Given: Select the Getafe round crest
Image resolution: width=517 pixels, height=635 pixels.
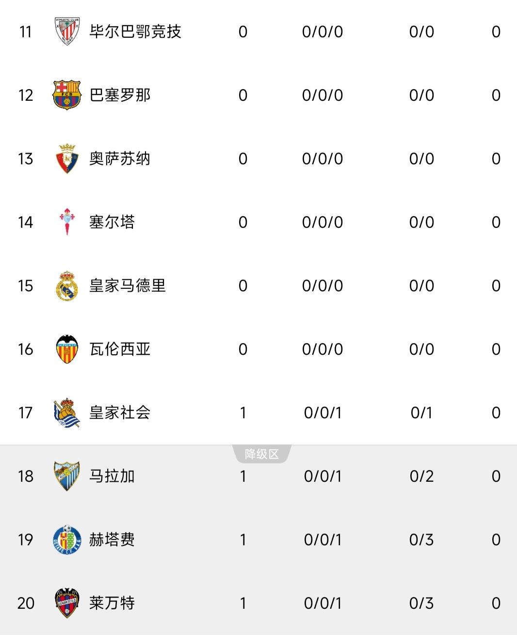Looking at the screenshot, I should click(x=67, y=540).
